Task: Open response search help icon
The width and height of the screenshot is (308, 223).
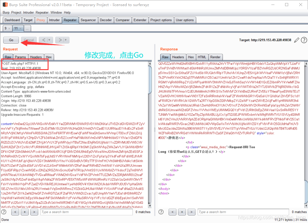Action: (x=161, y=212)
